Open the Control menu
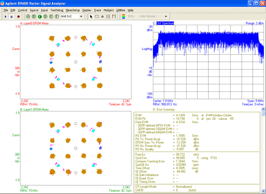 23,10
